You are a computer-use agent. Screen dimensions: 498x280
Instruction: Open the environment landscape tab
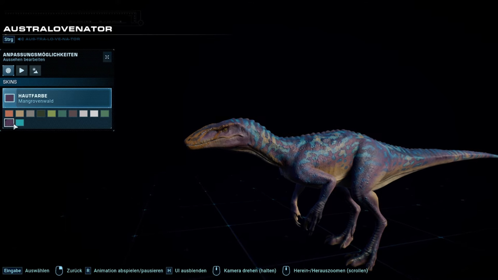point(35,70)
